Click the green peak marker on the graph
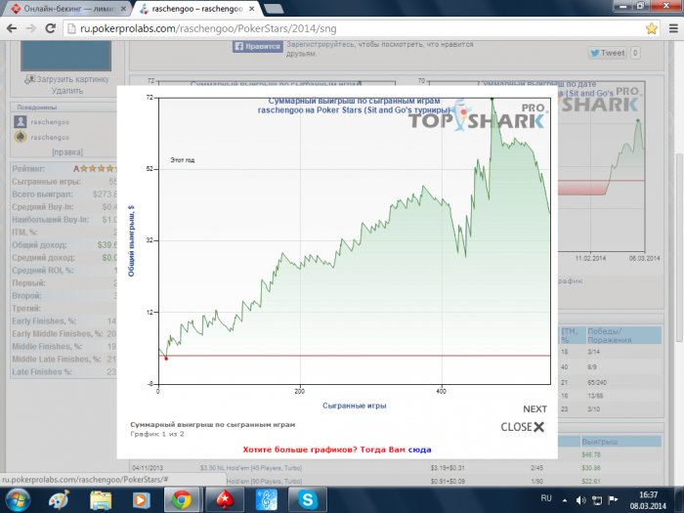Viewport: 684px width, 513px height. point(492,99)
